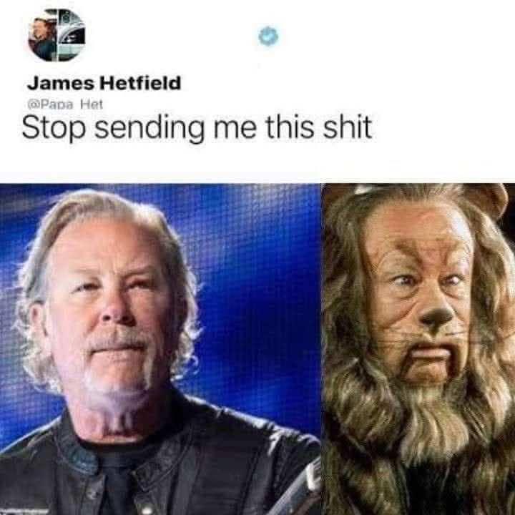Tap the lion character's black nose
The image size is (515, 515).
tap(437, 314)
